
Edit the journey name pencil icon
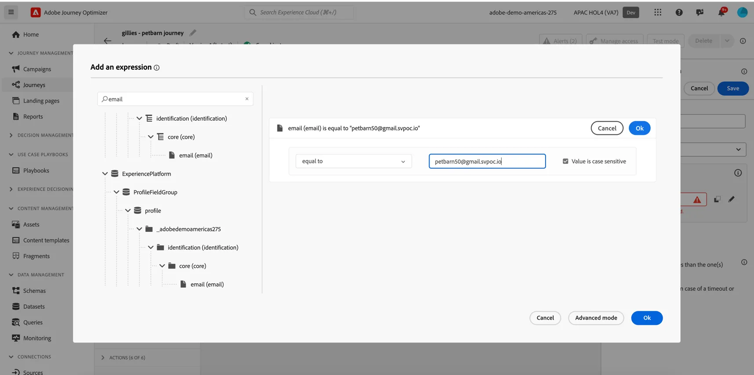(x=193, y=33)
